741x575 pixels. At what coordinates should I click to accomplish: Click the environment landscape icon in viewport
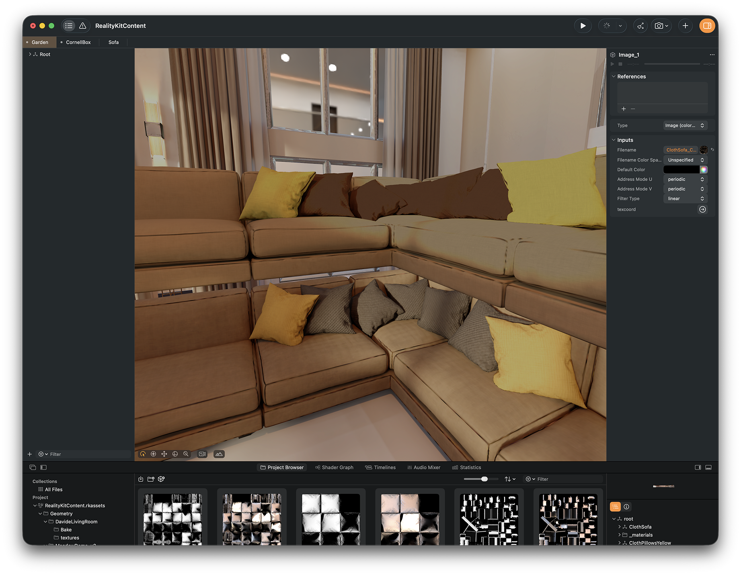219,454
